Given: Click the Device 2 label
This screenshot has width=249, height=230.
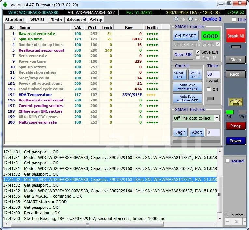Looking at the screenshot, I should tap(212, 19).
